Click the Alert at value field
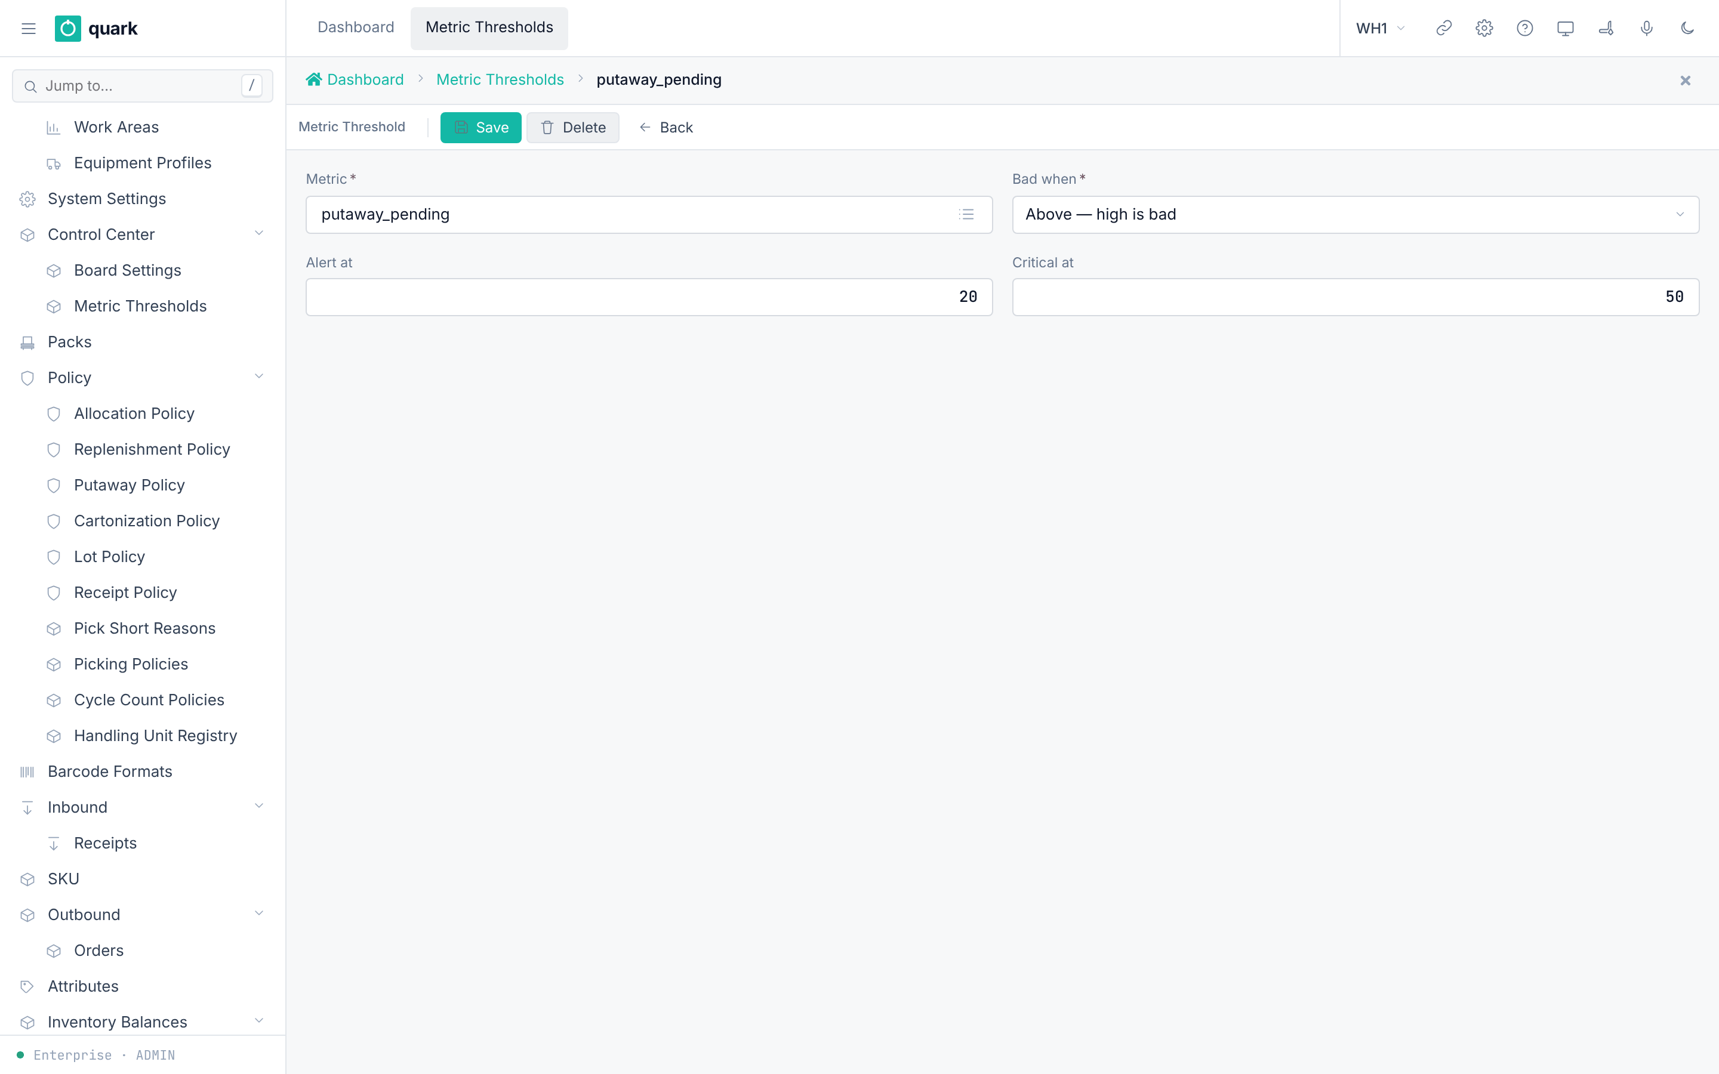The width and height of the screenshot is (1719, 1074). coord(649,297)
